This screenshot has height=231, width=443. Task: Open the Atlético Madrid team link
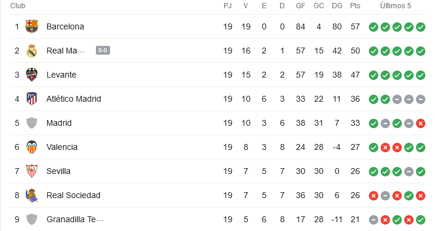coord(74,99)
